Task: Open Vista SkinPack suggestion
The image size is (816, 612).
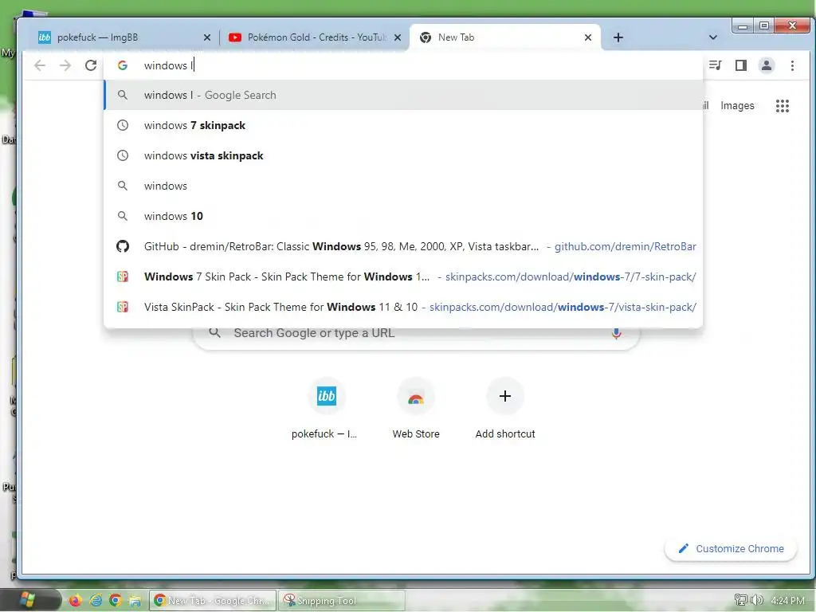Action: tap(404, 307)
